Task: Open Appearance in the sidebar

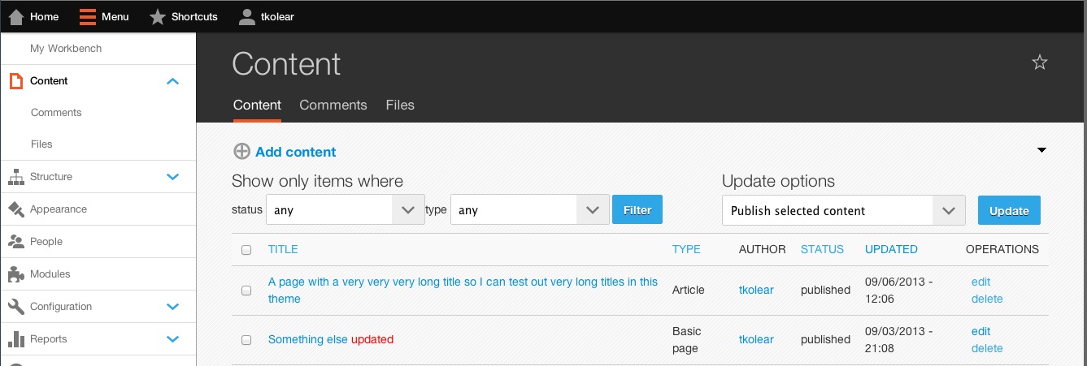Action: 59,209
